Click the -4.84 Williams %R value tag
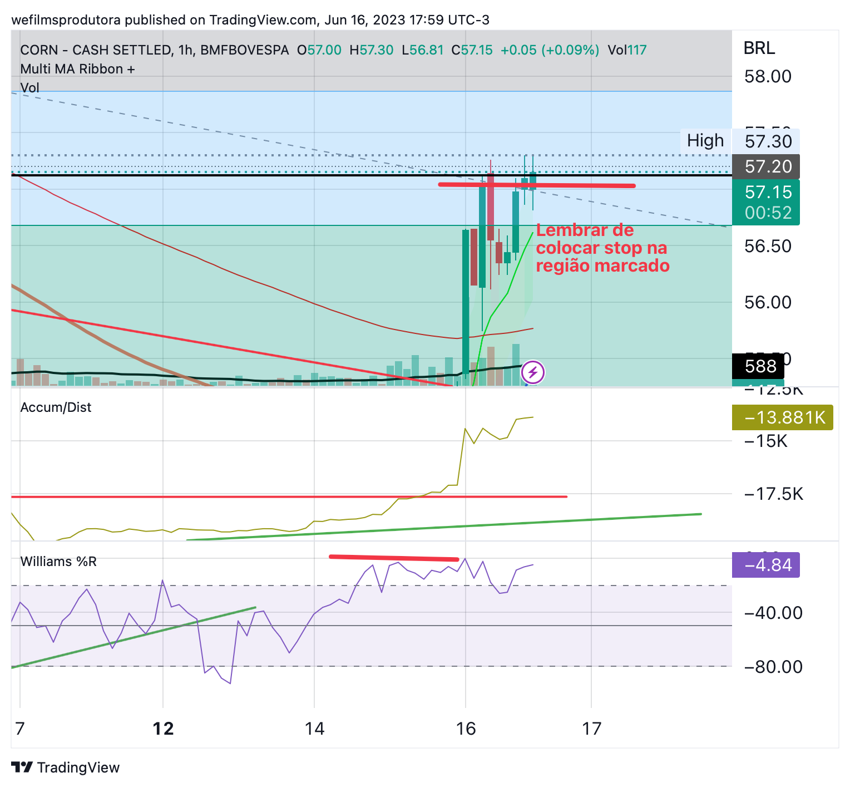This screenshot has height=787, width=850. [766, 565]
